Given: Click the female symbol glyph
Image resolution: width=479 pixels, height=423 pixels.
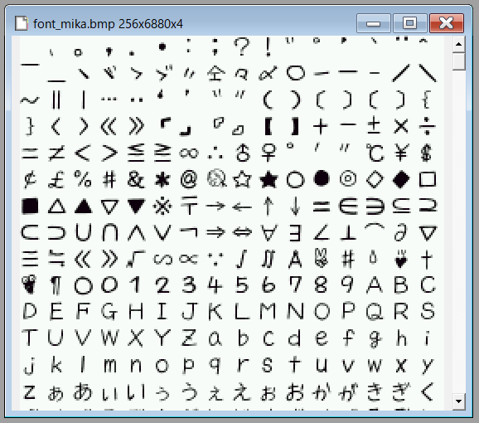Looking at the screenshot, I should tap(269, 153).
